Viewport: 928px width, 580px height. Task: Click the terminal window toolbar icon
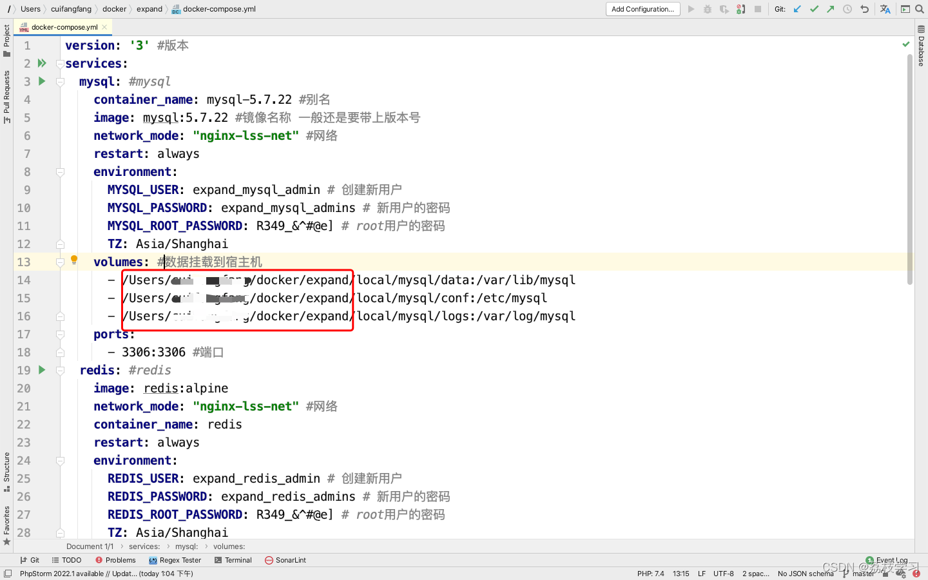(x=905, y=9)
